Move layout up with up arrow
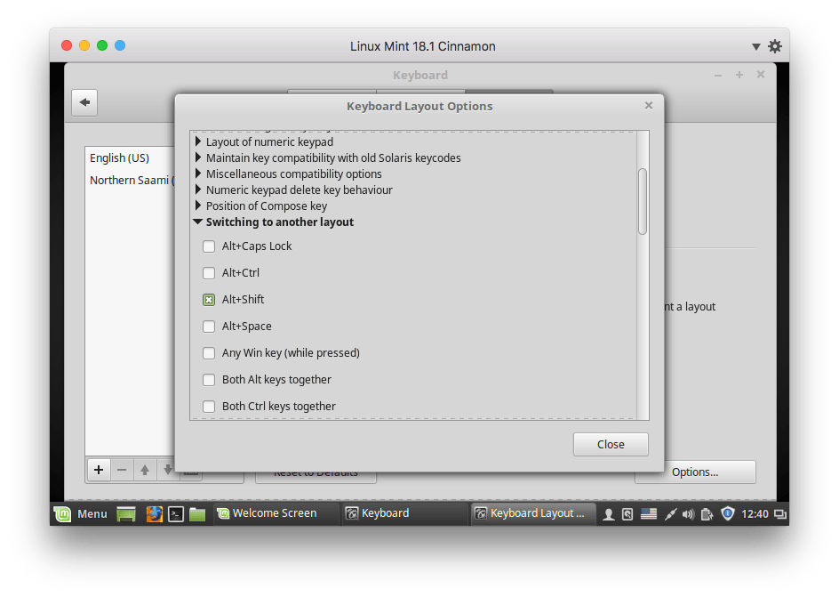839x597 pixels. click(x=145, y=470)
